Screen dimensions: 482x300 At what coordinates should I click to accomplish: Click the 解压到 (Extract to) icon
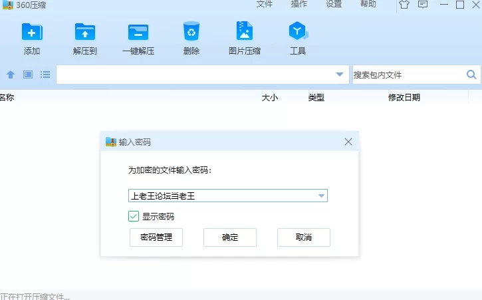click(85, 32)
